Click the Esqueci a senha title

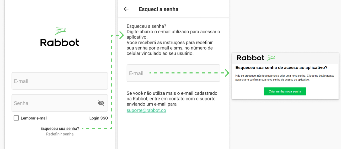158,9
